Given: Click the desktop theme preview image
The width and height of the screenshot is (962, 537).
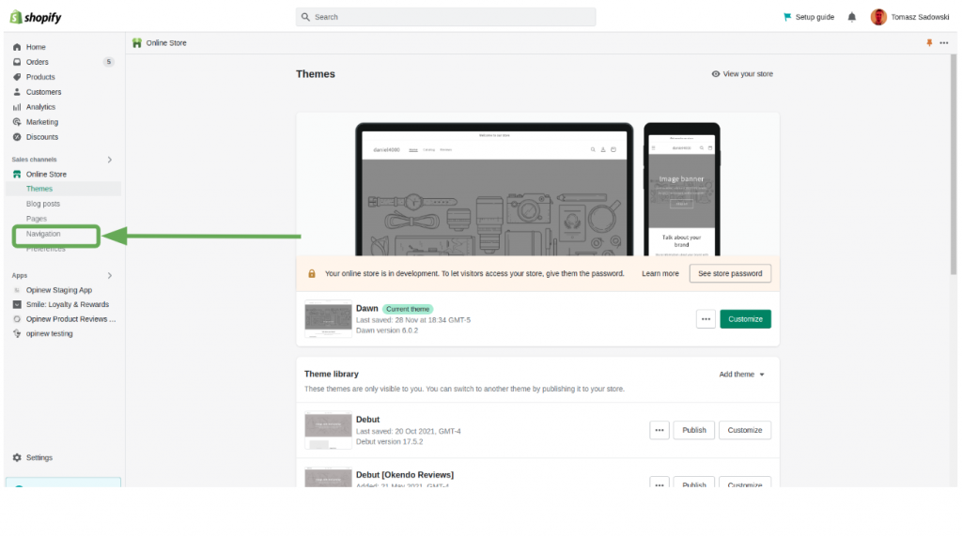Looking at the screenshot, I should [x=494, y=190].
